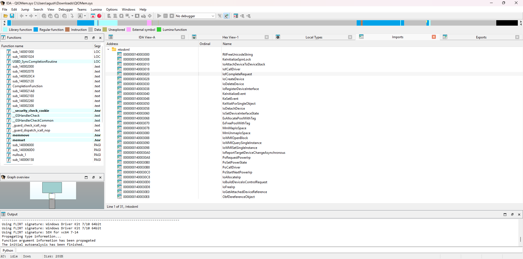Click the Jump forward arrow
Viewport: 523px width, 259px height.
(x=31, y=16)
